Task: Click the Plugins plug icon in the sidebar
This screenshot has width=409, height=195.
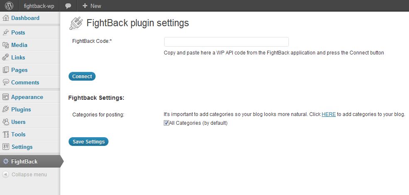Action: (5, 109)
